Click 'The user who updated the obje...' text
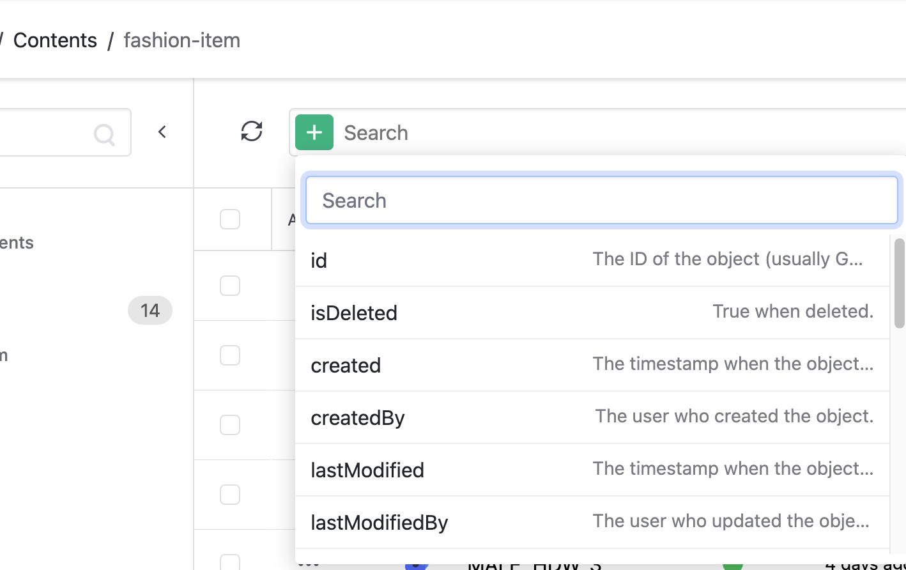Screen dimensions: 906x570 coord(731,521)
